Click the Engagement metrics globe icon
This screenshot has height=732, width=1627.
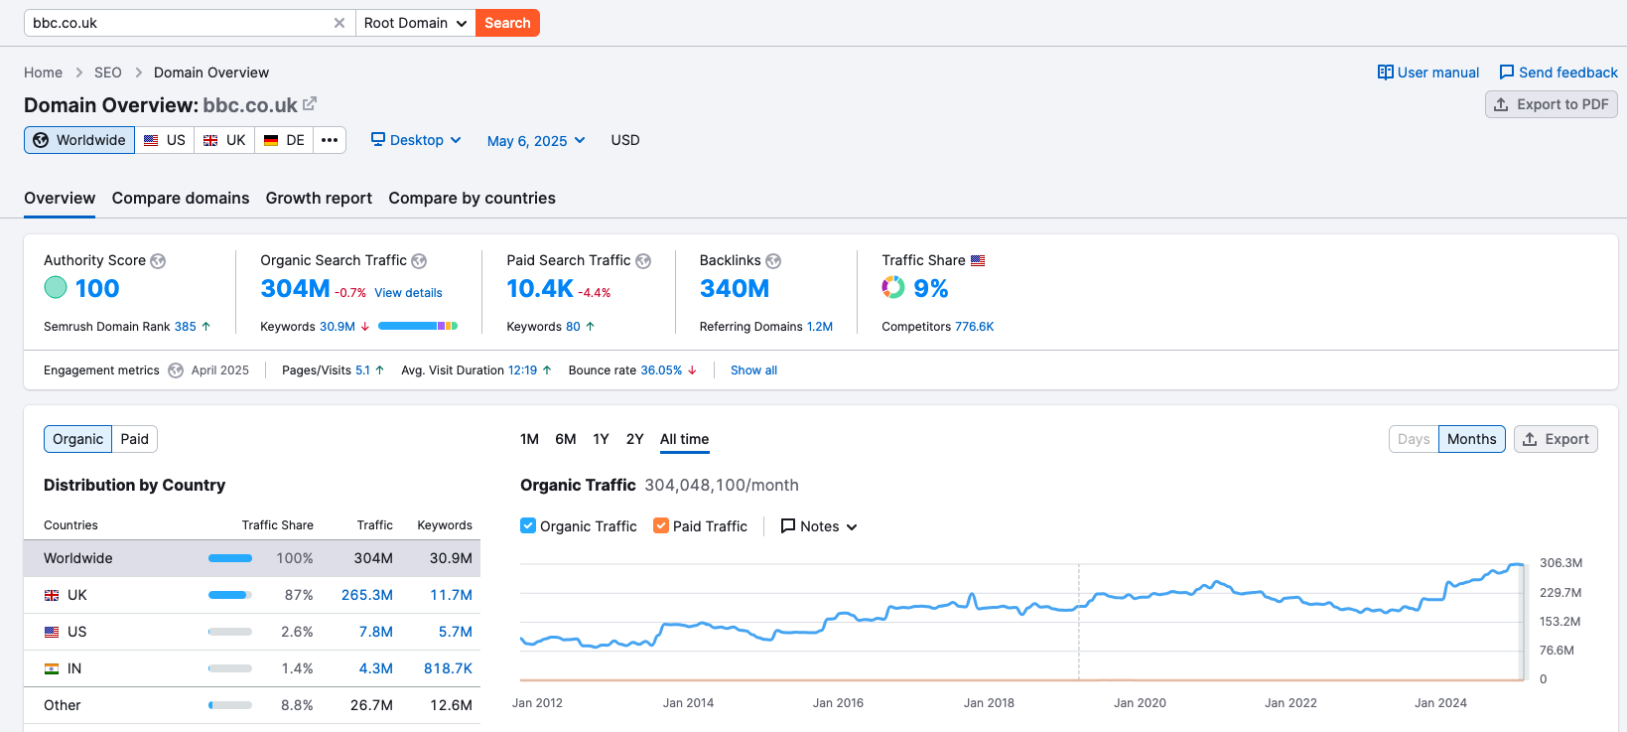point(176,370)
